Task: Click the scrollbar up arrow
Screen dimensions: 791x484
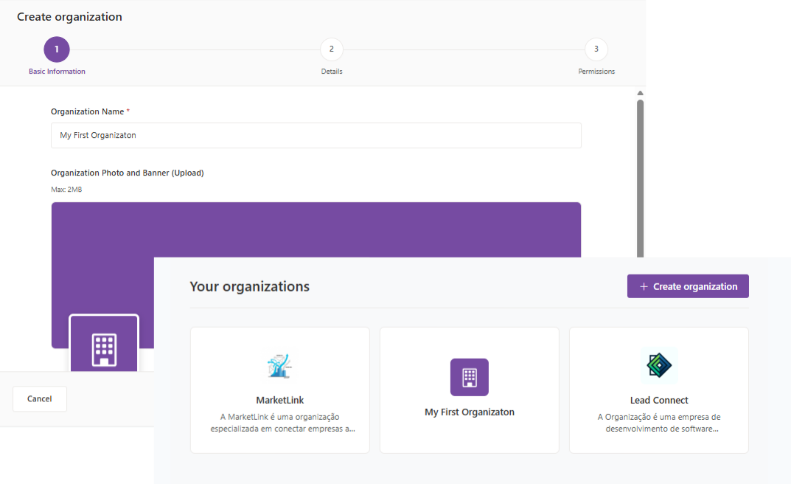Action: click(x=640, y=93)
